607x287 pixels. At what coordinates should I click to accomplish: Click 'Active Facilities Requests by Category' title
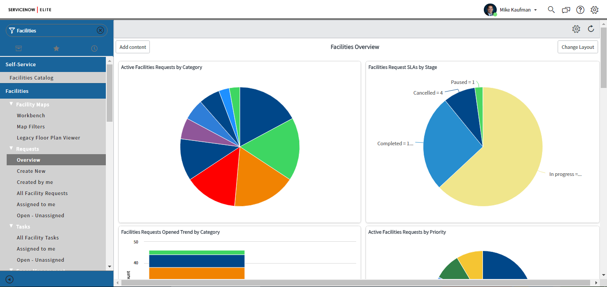pyautogui.click(x=161, y=67)
